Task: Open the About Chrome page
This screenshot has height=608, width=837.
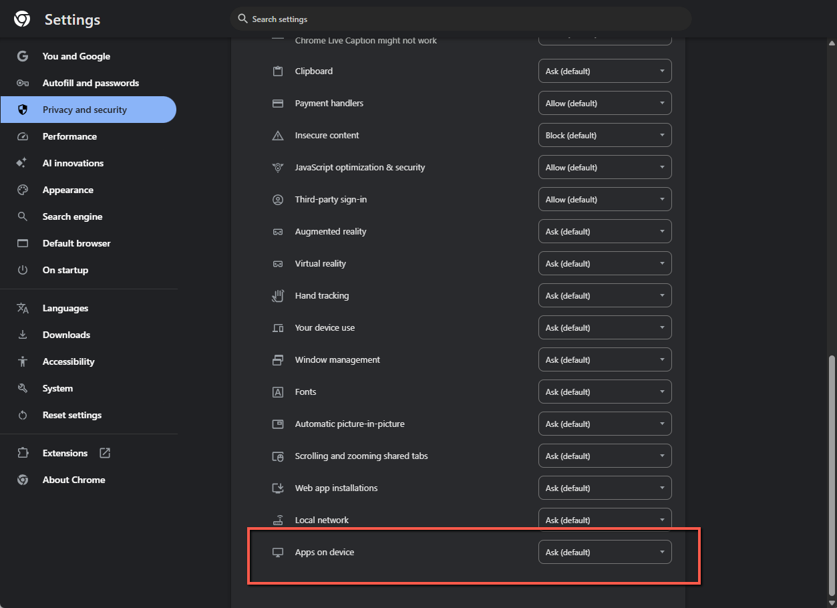Action: [88, 480]
